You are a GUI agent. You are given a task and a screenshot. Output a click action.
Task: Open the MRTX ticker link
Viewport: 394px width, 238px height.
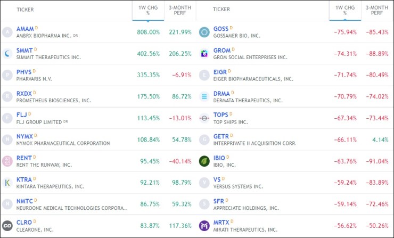pos(221,222)
